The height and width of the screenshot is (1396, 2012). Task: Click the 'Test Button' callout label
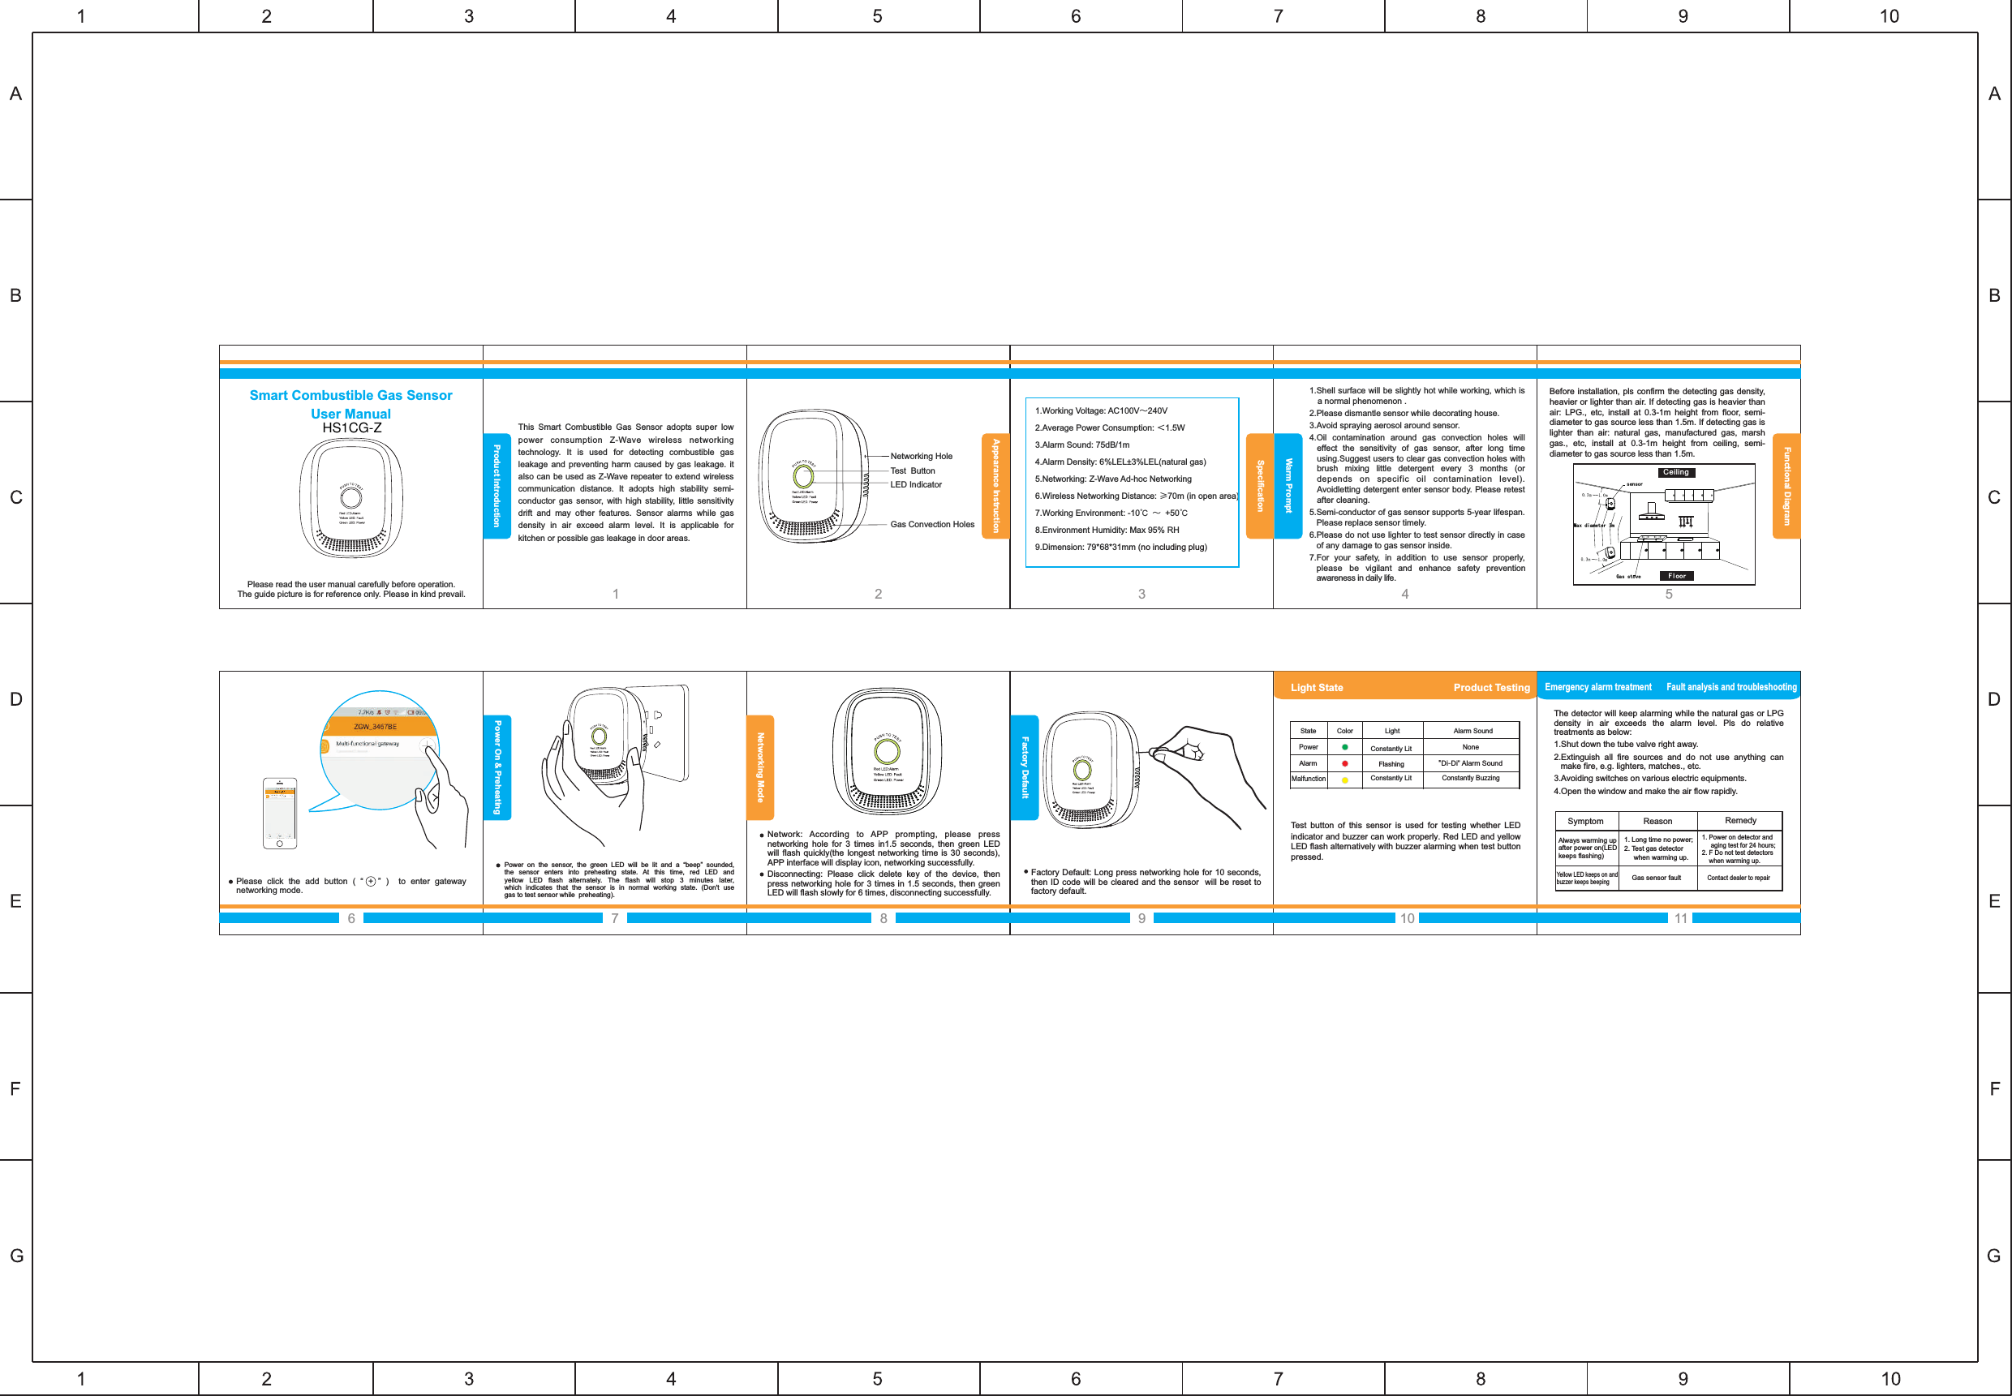tap(913, 470)
